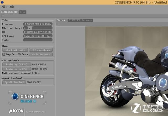Viewport: 168px width, 116px height.
Task: Copy results with To Clipboard button
Action: pos(41,50)
